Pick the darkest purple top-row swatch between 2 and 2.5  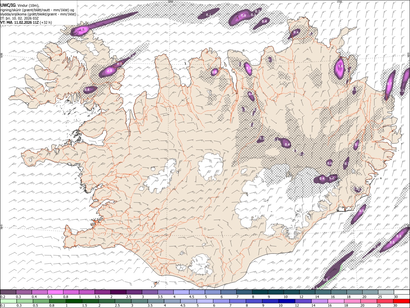click(118, 292)
